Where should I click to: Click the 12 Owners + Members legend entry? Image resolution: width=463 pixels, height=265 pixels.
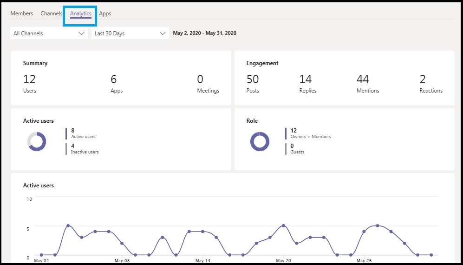pos(308,133)
